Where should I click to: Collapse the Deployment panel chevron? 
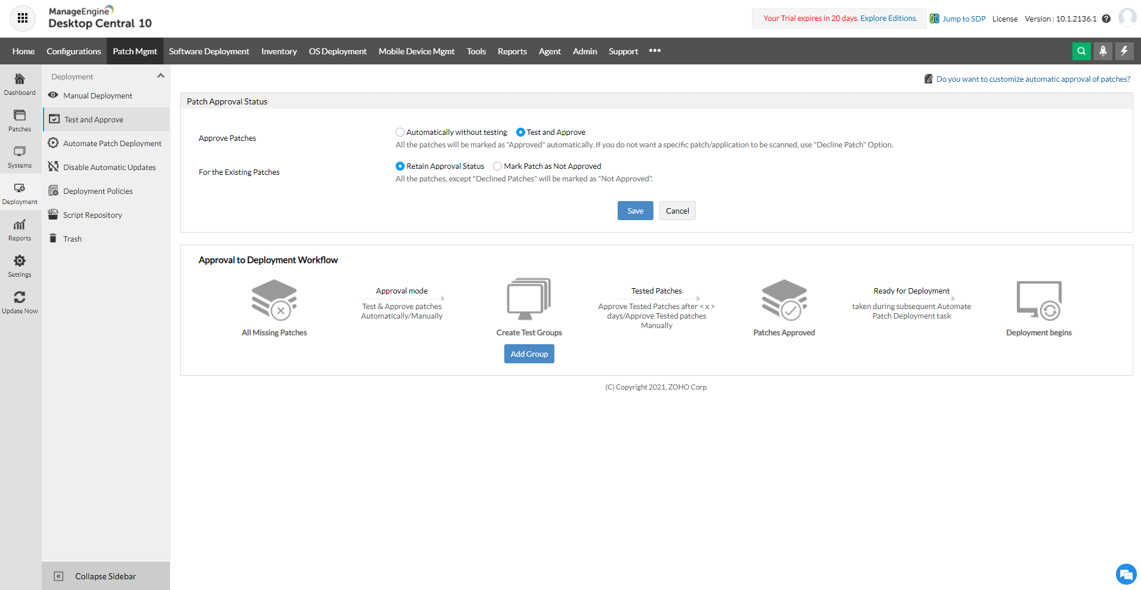160,75
